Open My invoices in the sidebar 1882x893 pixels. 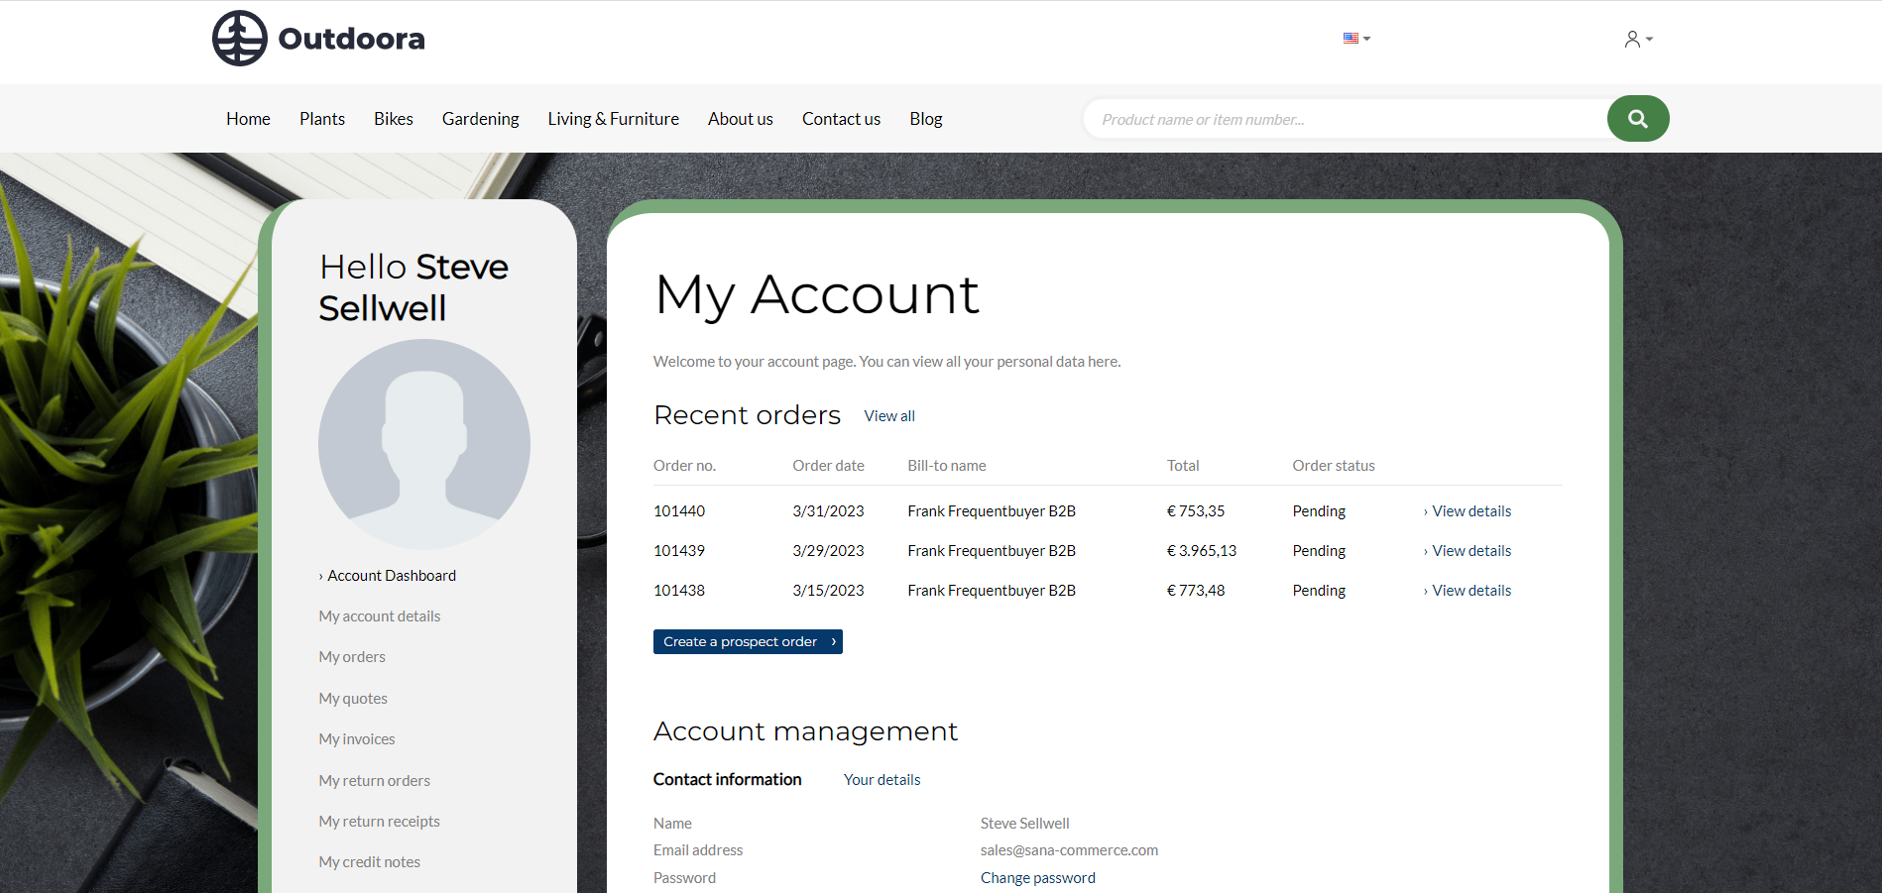(x=356, y=738)
